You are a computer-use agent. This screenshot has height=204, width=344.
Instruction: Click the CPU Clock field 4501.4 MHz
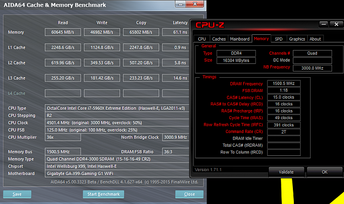[x=117, y=122]
